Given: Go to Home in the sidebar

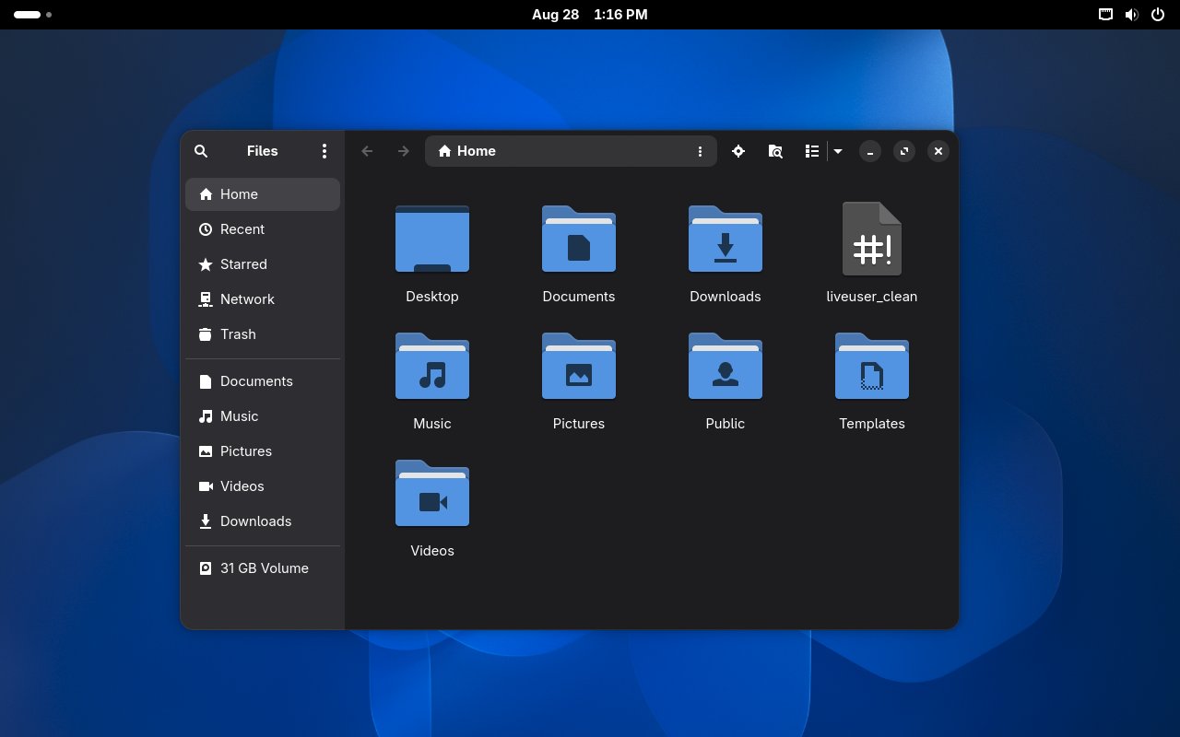Looking at the screenshot, I should [263, 194].
